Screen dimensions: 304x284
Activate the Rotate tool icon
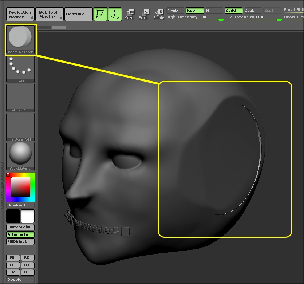pos(159,14)
